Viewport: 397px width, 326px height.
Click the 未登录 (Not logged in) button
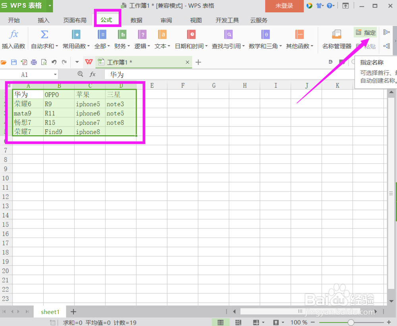coord(284,6)
